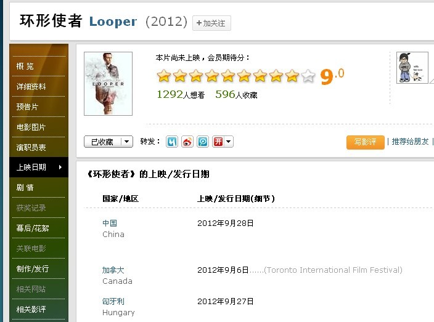
Task: Click the orange 写影评 button
Action: 366,142
